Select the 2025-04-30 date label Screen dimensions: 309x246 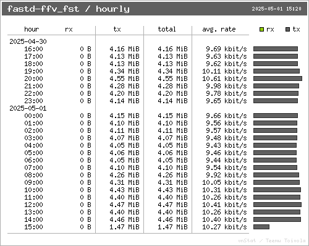tap(28, 41)
